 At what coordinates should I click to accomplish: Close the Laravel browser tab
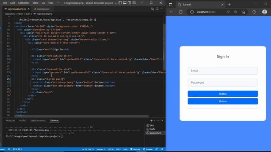(222, 5)
